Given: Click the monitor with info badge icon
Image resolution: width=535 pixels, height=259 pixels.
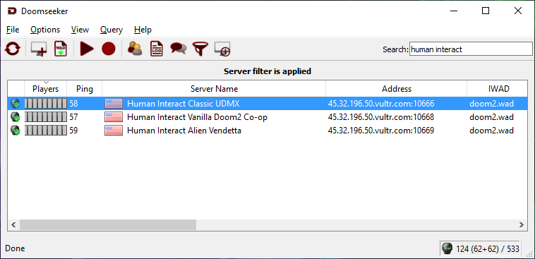Looking at the screenshot, I should click(222, 49).
